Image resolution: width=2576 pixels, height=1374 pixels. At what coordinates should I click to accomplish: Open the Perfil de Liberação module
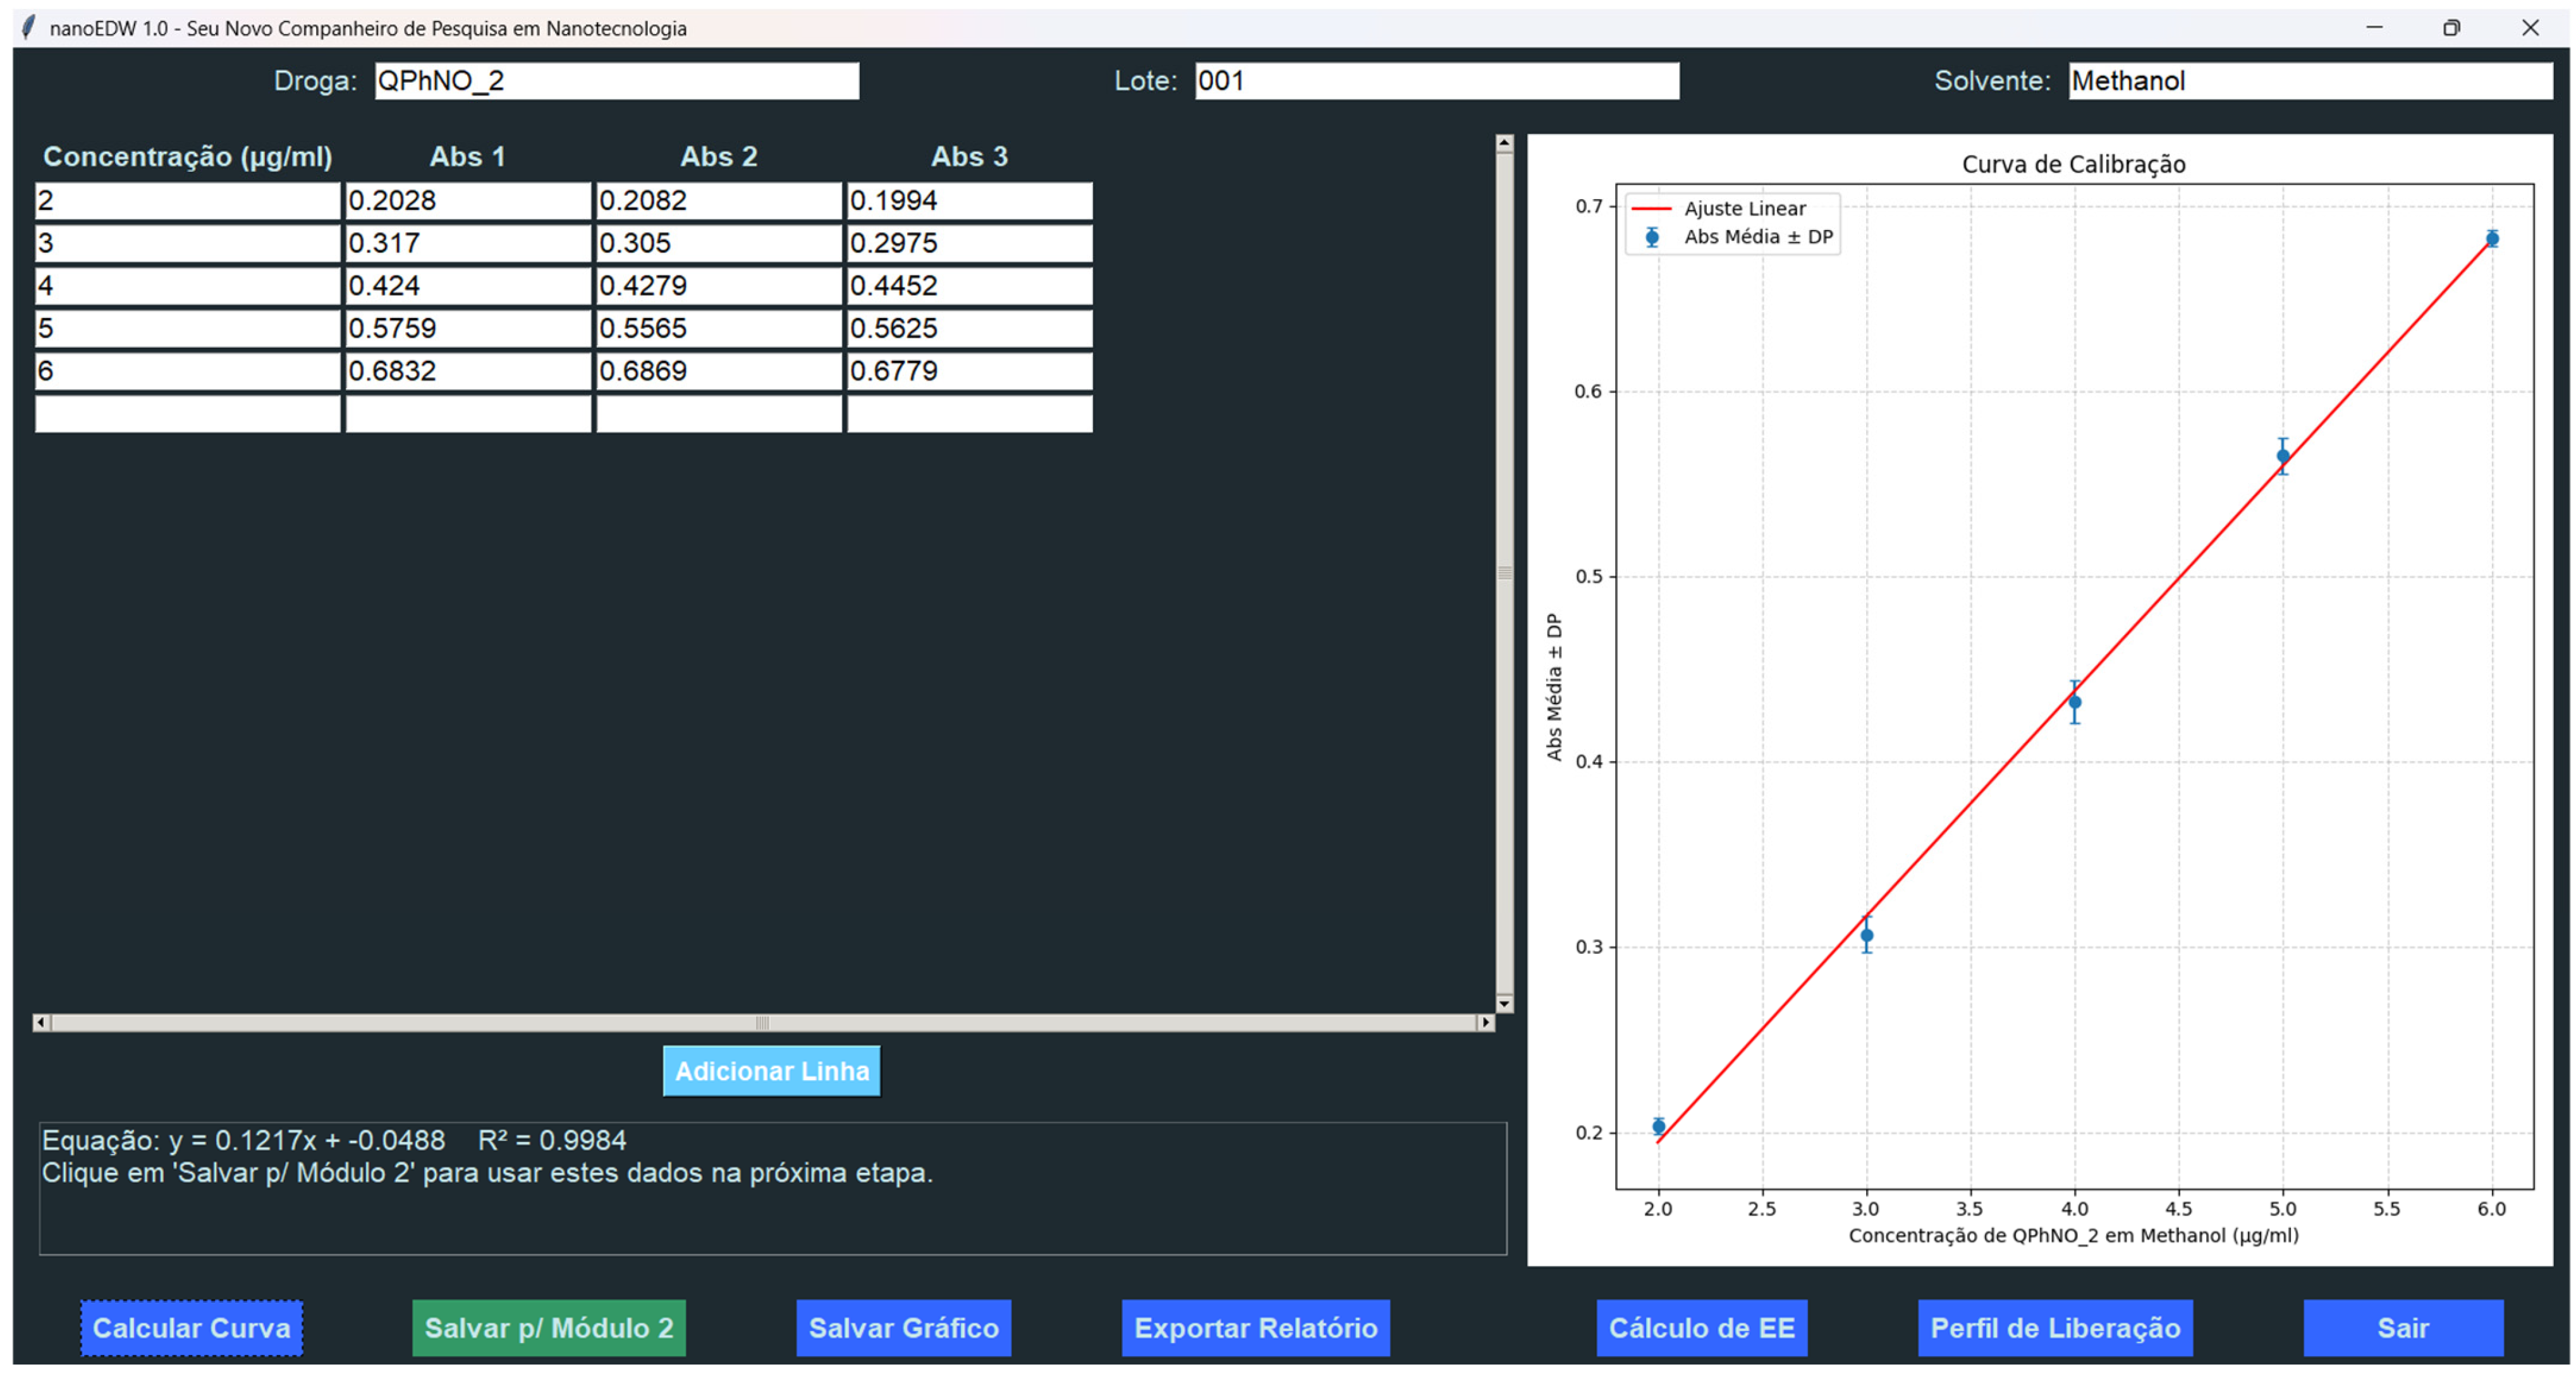[2055, 1328]
